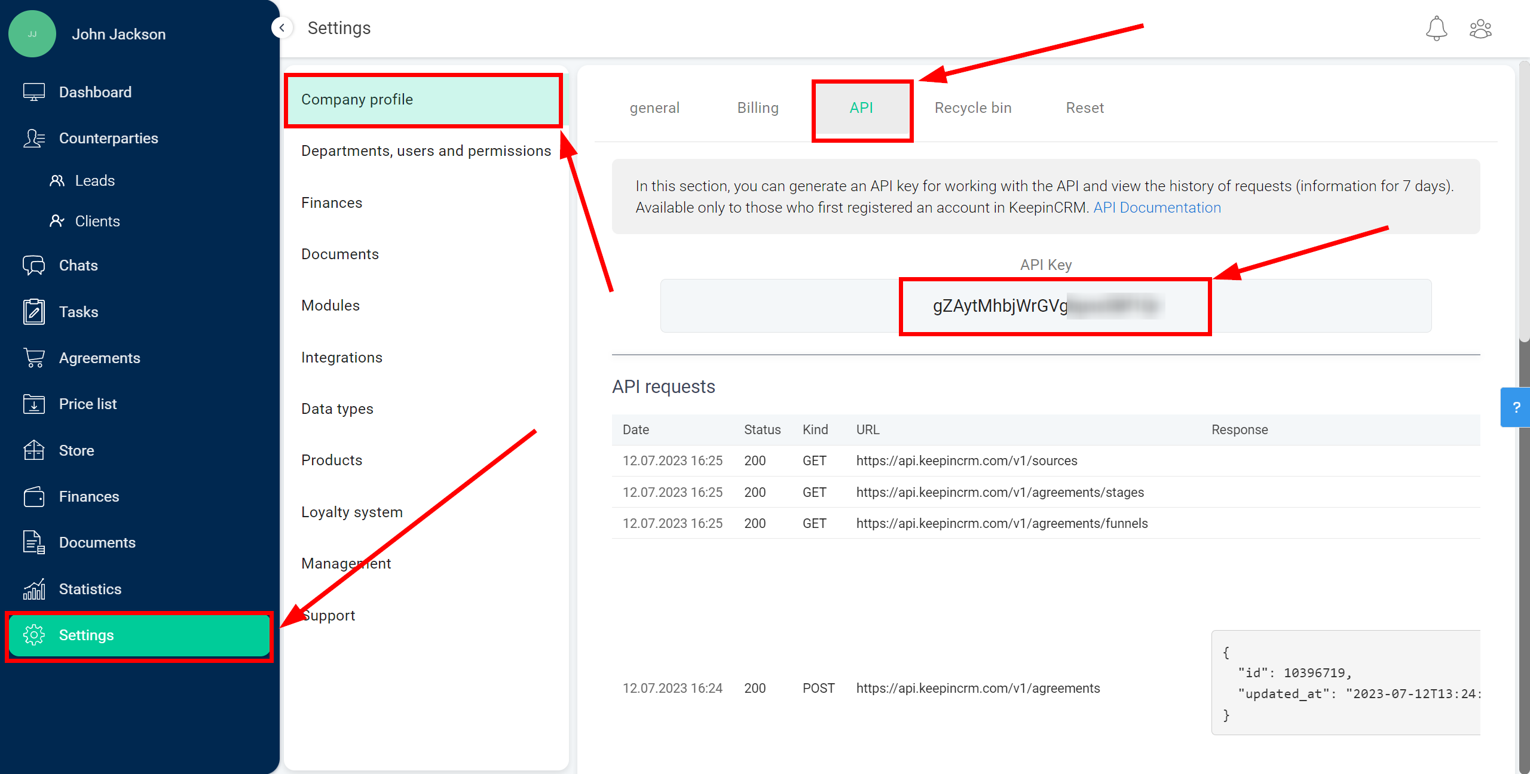Image resolution: width=1530 pixels, height=774 pixels.
Task: Collapse the sidebar with chevron button
Action: (x=282, y=27)
